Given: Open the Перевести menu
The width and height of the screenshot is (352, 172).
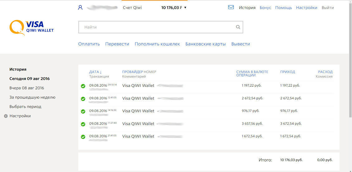Looking at the screenshot, I should [x=117, y=44].
